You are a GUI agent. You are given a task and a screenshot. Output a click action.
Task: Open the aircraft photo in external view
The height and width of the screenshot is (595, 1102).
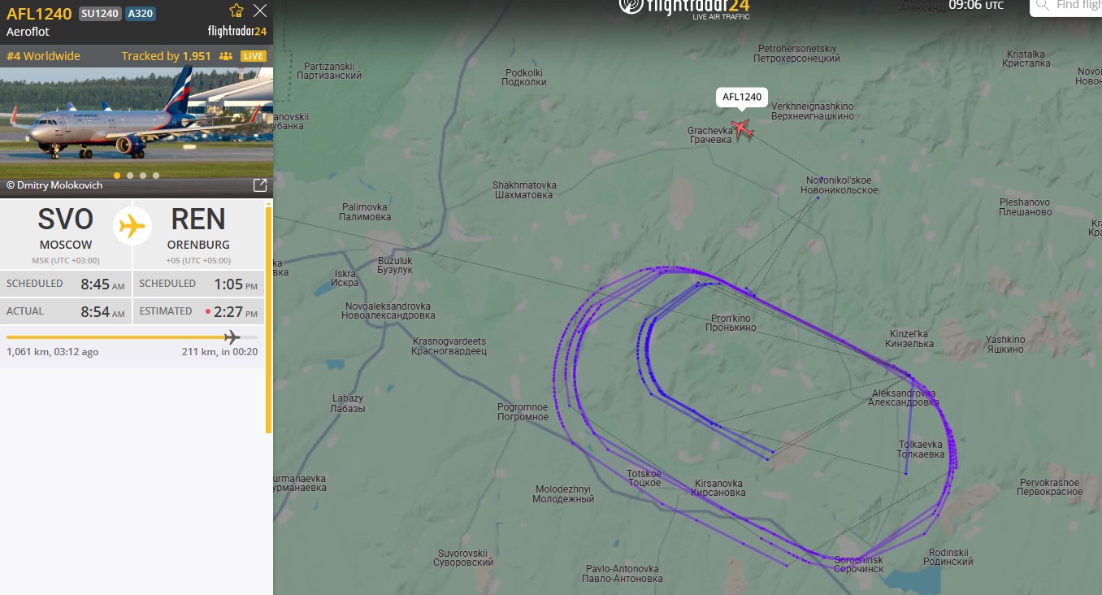tap(260, 185)
